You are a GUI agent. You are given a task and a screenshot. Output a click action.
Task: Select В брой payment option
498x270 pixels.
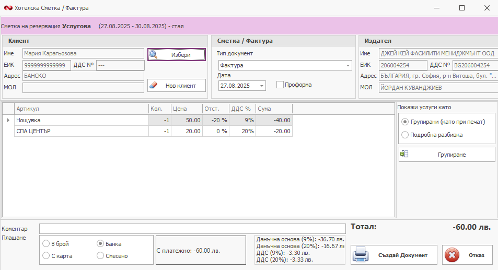pos(47,244)
